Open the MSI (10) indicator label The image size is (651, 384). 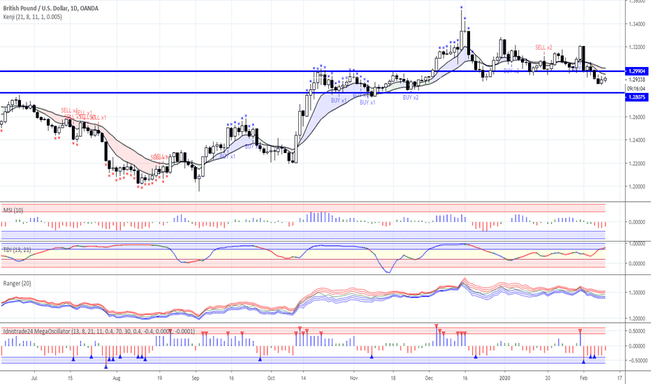click(x=13, y=210)
